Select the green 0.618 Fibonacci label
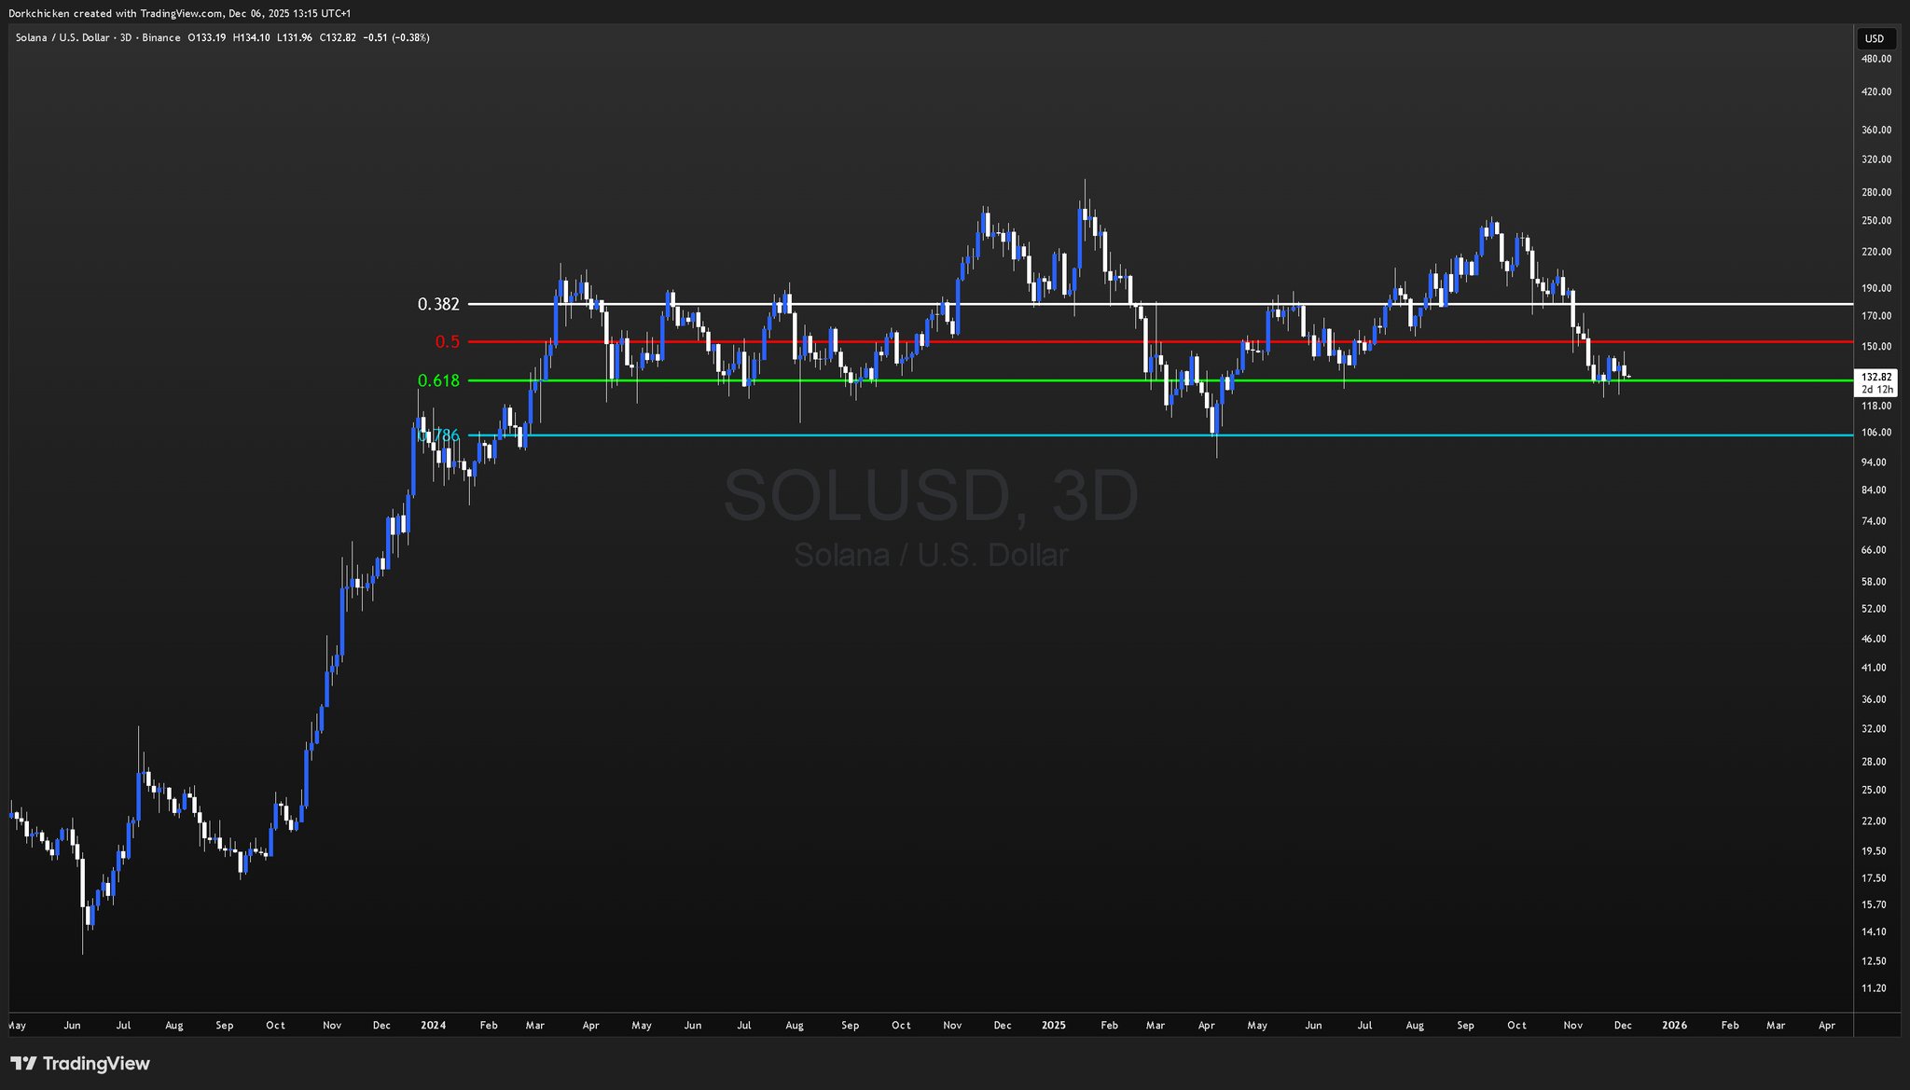1910x1090 pixels. click(438, 380)
